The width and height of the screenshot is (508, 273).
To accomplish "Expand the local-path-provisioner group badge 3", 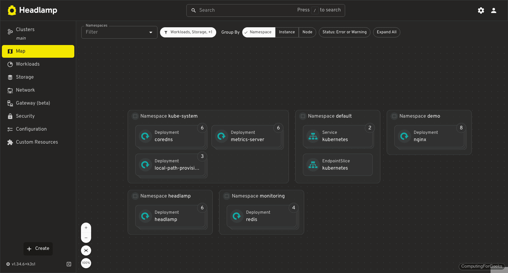I will [202, 157].
